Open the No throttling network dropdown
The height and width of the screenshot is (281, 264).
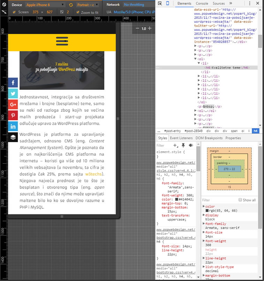pyautogui.click(x=134, y=5)
